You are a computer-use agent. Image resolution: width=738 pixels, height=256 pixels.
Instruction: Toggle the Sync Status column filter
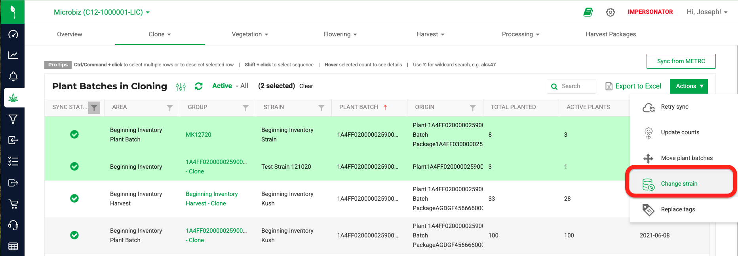click(94, 107)
